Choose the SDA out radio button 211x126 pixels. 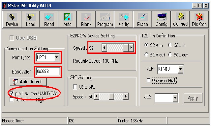146,54
